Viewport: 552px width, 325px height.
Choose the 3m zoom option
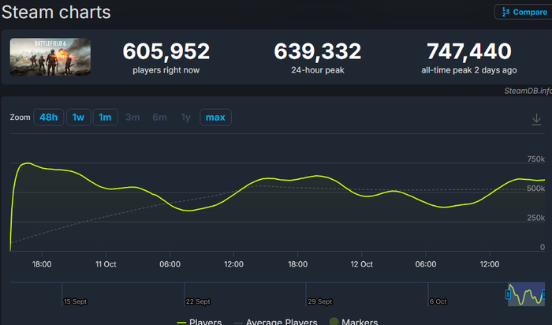click(132, 118)
